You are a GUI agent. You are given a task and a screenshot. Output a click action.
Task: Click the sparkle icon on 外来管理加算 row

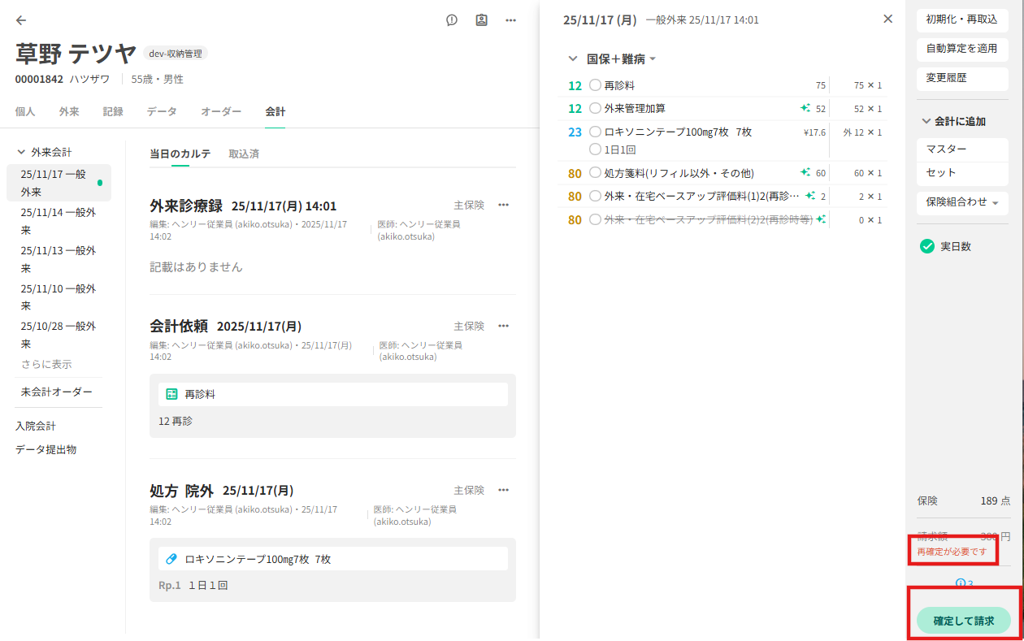pos(805,108)
